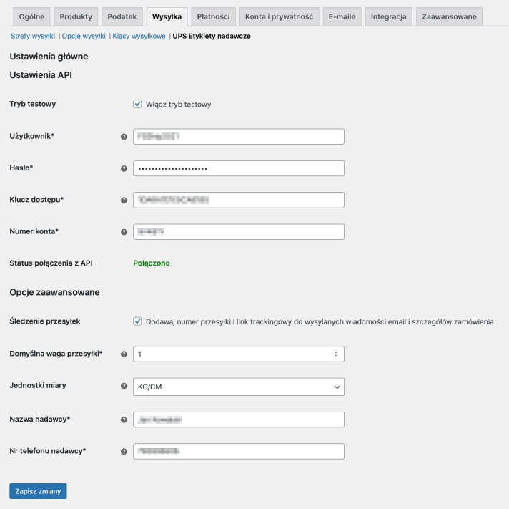The width and height of the screenshot is (509, 509).
Task: Click help icon for Domyślna waga przesyłki
Action: point(124,354)
